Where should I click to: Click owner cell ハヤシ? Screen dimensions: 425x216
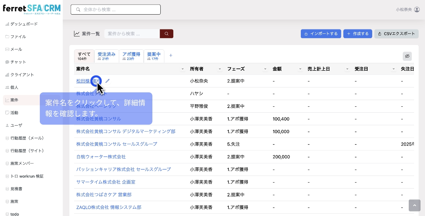coord(197,94)
